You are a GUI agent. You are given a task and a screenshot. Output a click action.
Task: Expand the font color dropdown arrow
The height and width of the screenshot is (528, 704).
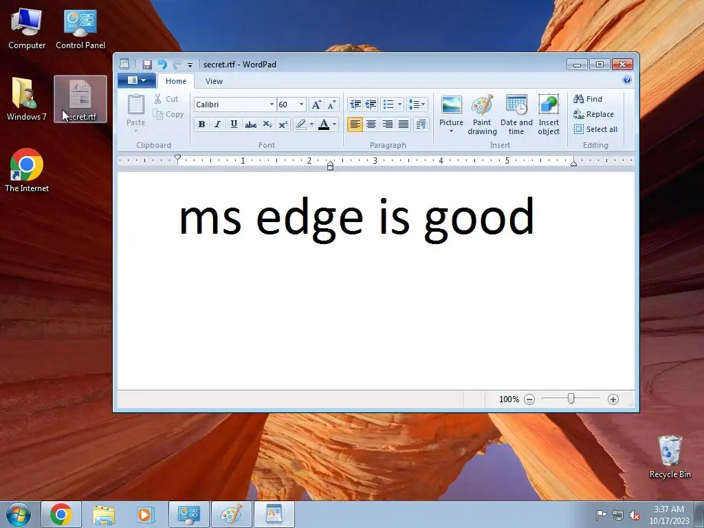[x=335, y=124]
